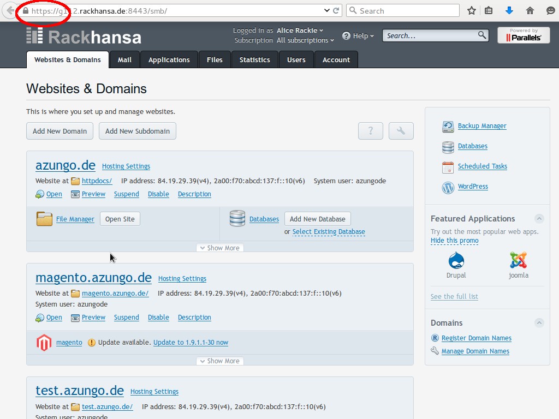
Task: Click the Register Domain Names icon
Action: 435,338
